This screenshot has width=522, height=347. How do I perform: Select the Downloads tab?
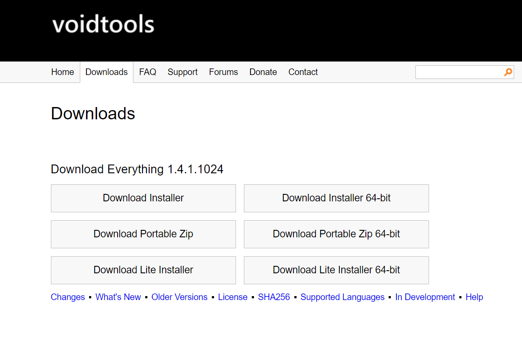coord(107,72)
